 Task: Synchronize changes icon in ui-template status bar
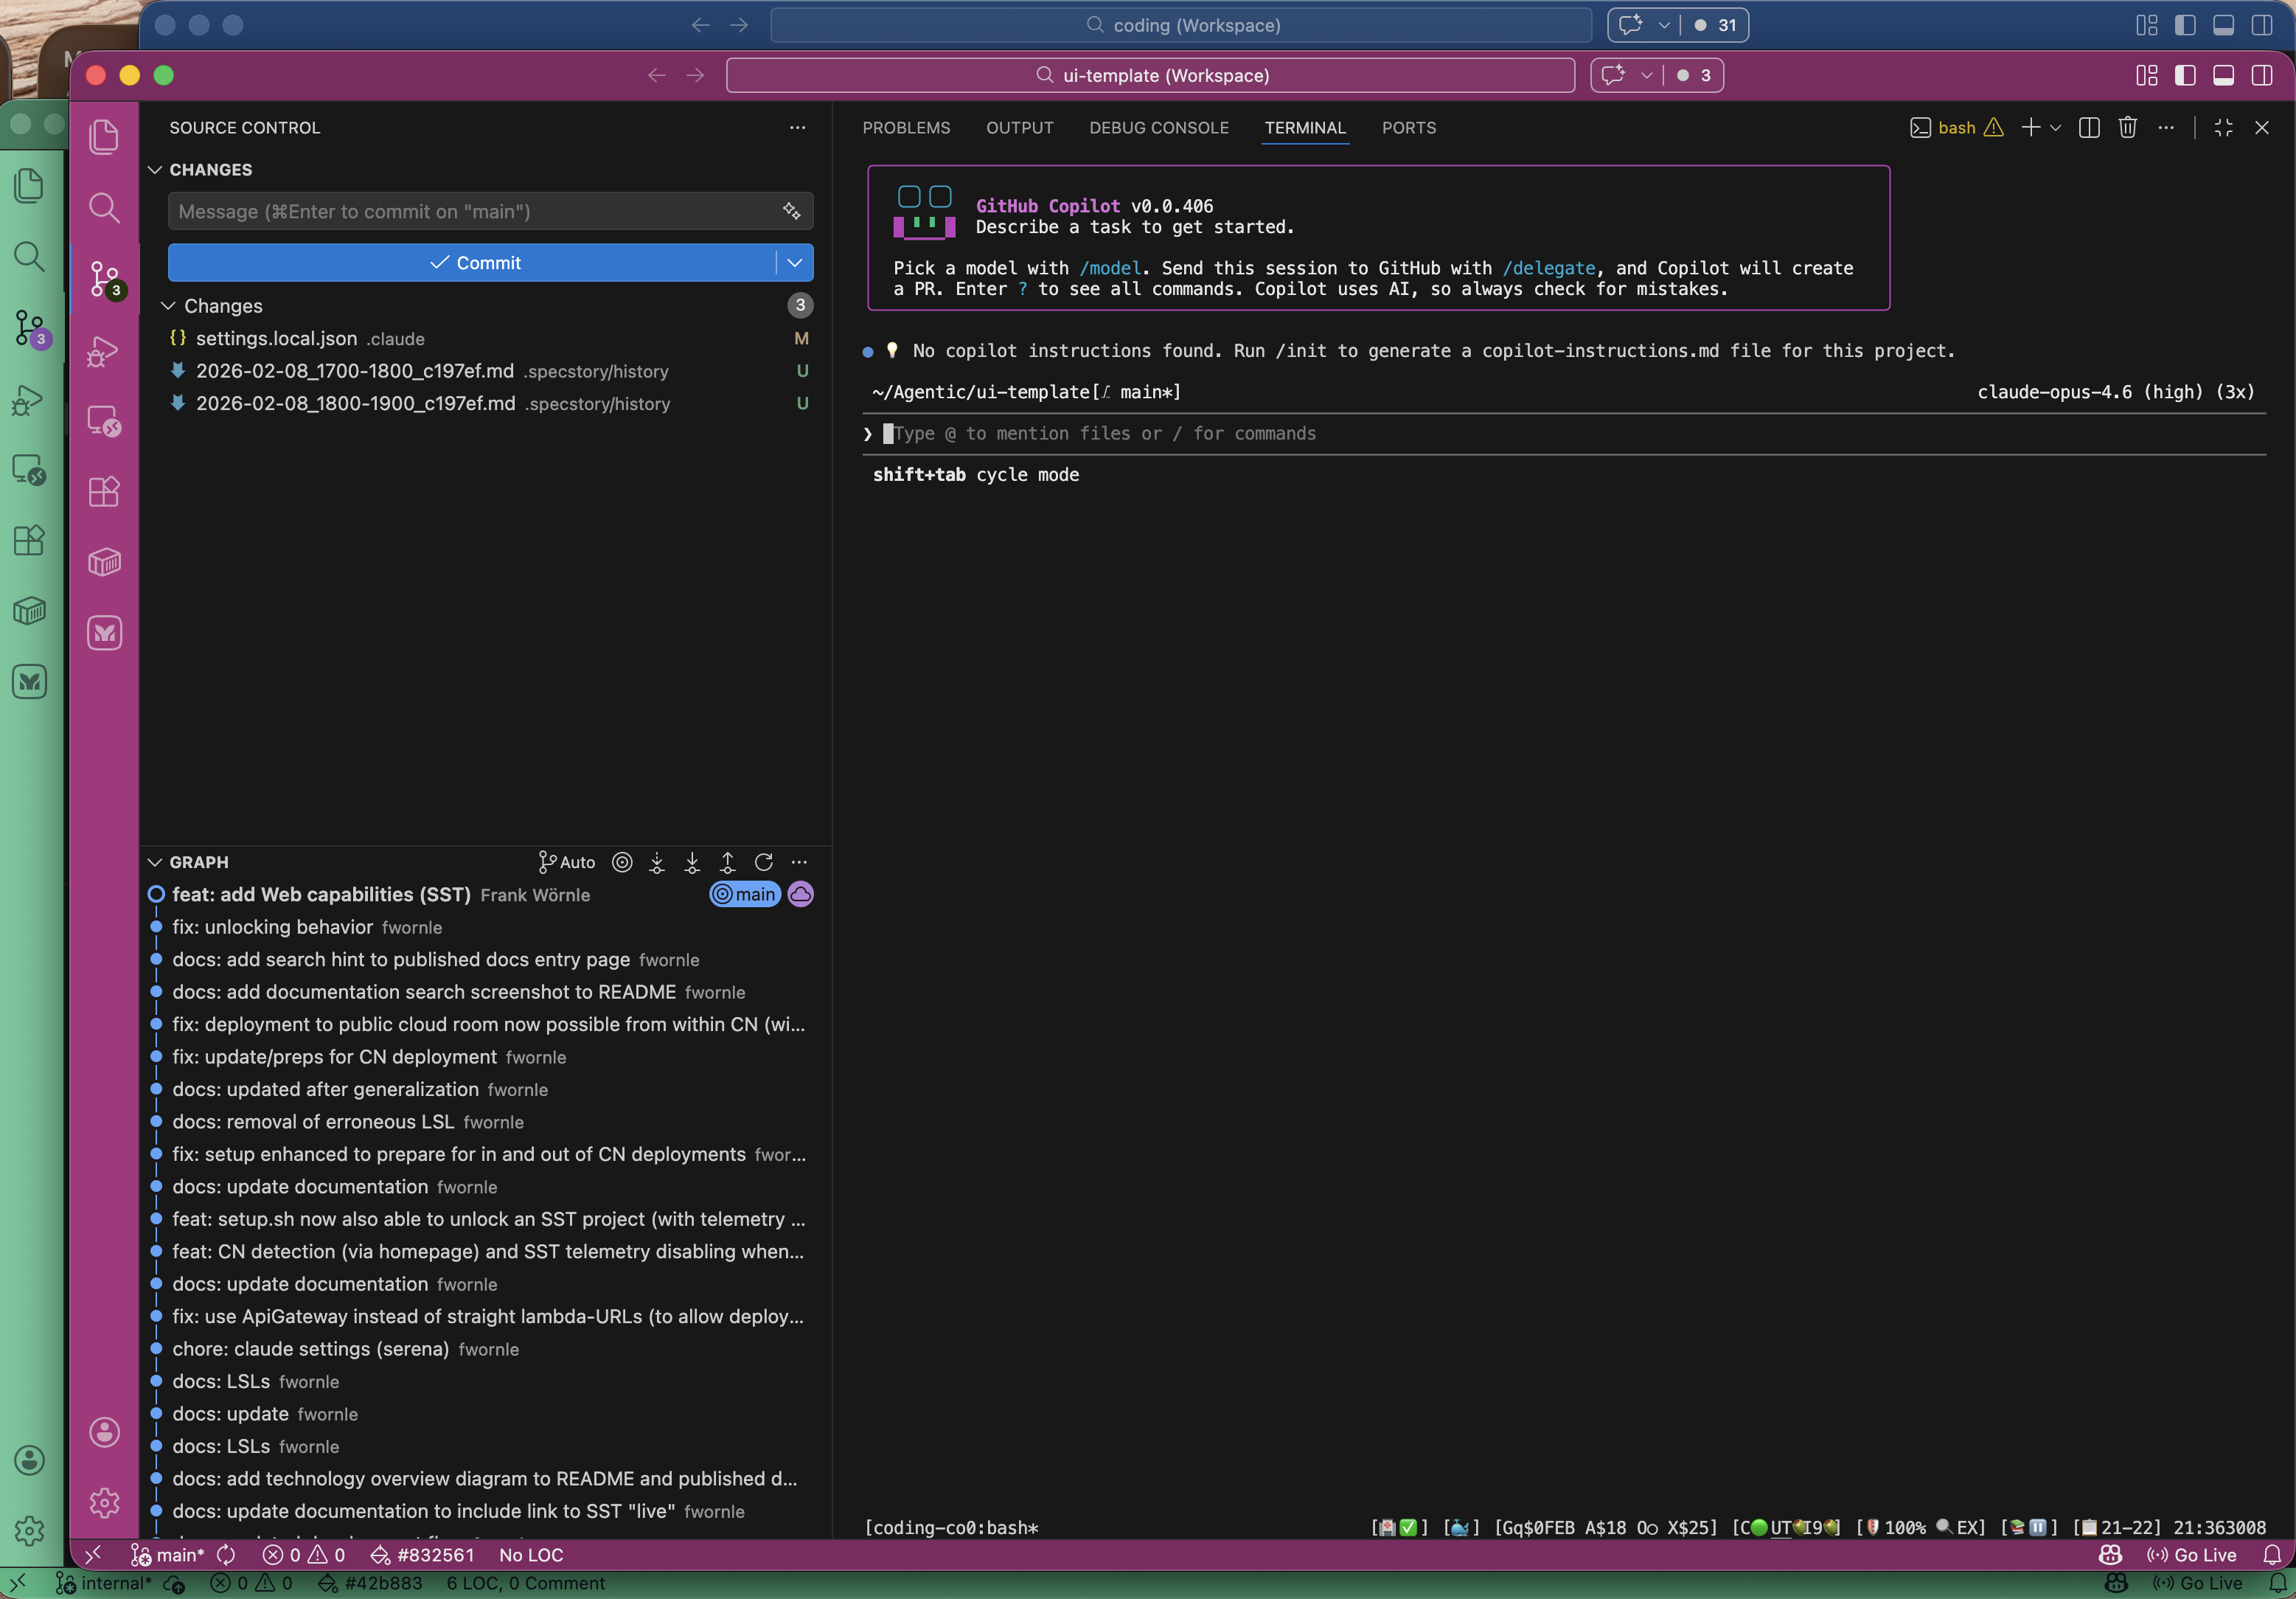pyautogui.click(x=227, y=1554)
